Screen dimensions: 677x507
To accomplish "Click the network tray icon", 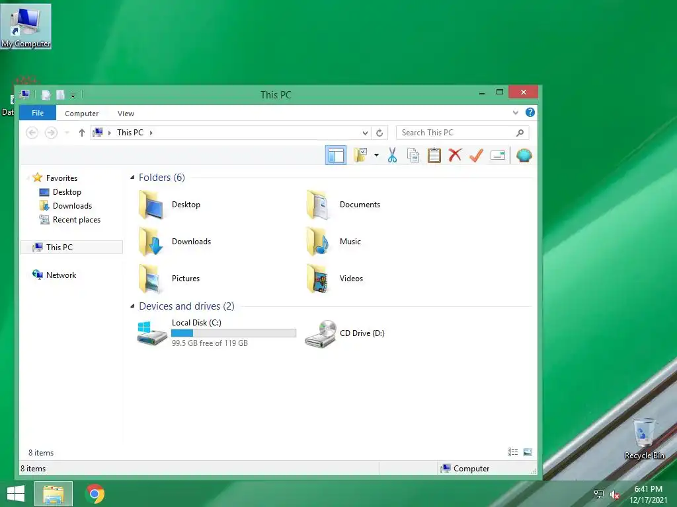I will click(599, 494).
